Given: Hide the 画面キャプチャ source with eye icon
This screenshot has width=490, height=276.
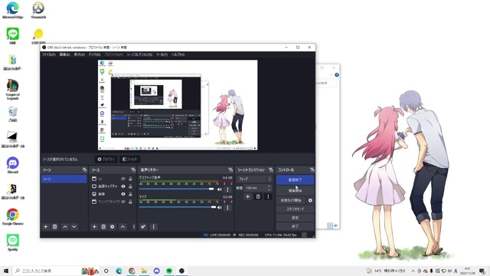Looking at the screenshot, I should [x=123, y=186].
